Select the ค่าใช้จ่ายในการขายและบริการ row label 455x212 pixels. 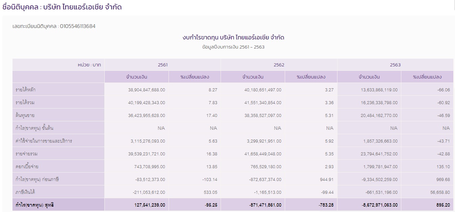44,141
